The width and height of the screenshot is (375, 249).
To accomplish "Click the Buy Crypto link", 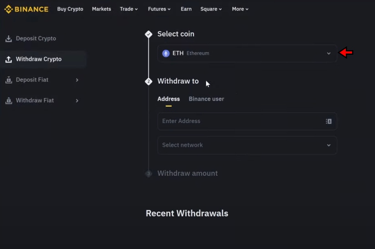I will [70, 9].
